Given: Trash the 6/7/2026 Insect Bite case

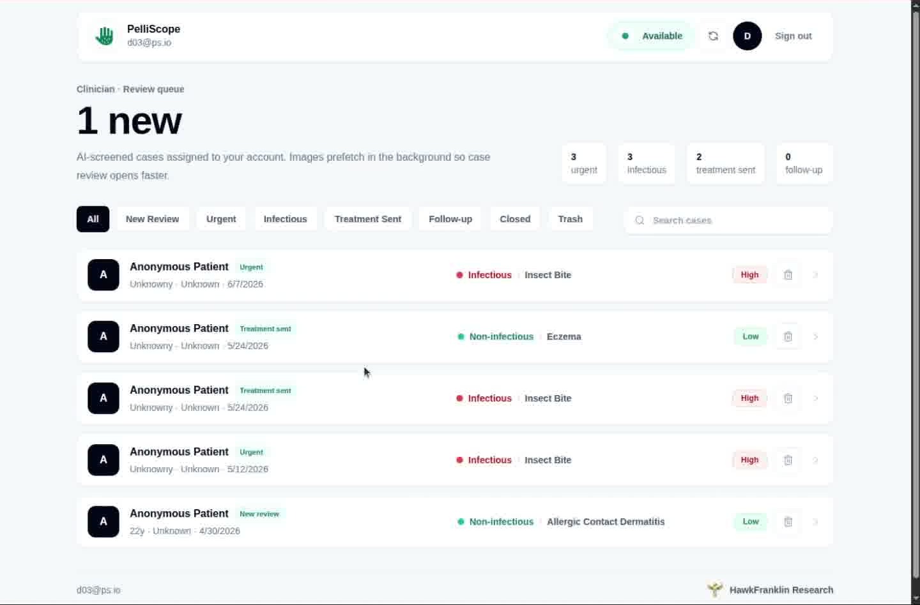Looking at the screenshot, I should [788, 275].
